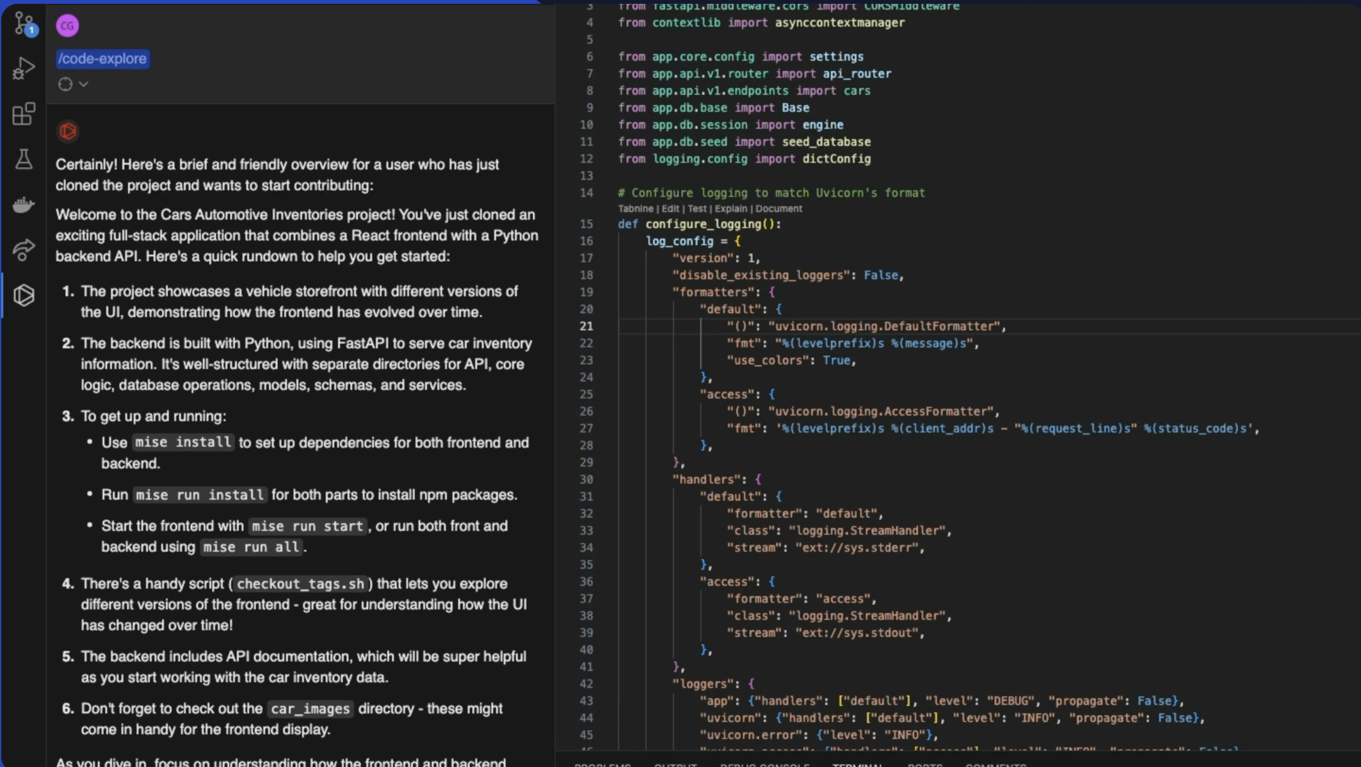Click the Explain code lens link

click(730, 209)
